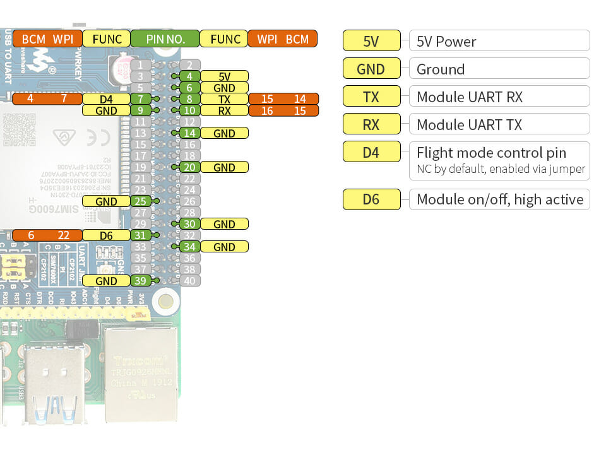Click green pin number 9
The width and height of the screenshot is (606, 460).
click(140, 110)
